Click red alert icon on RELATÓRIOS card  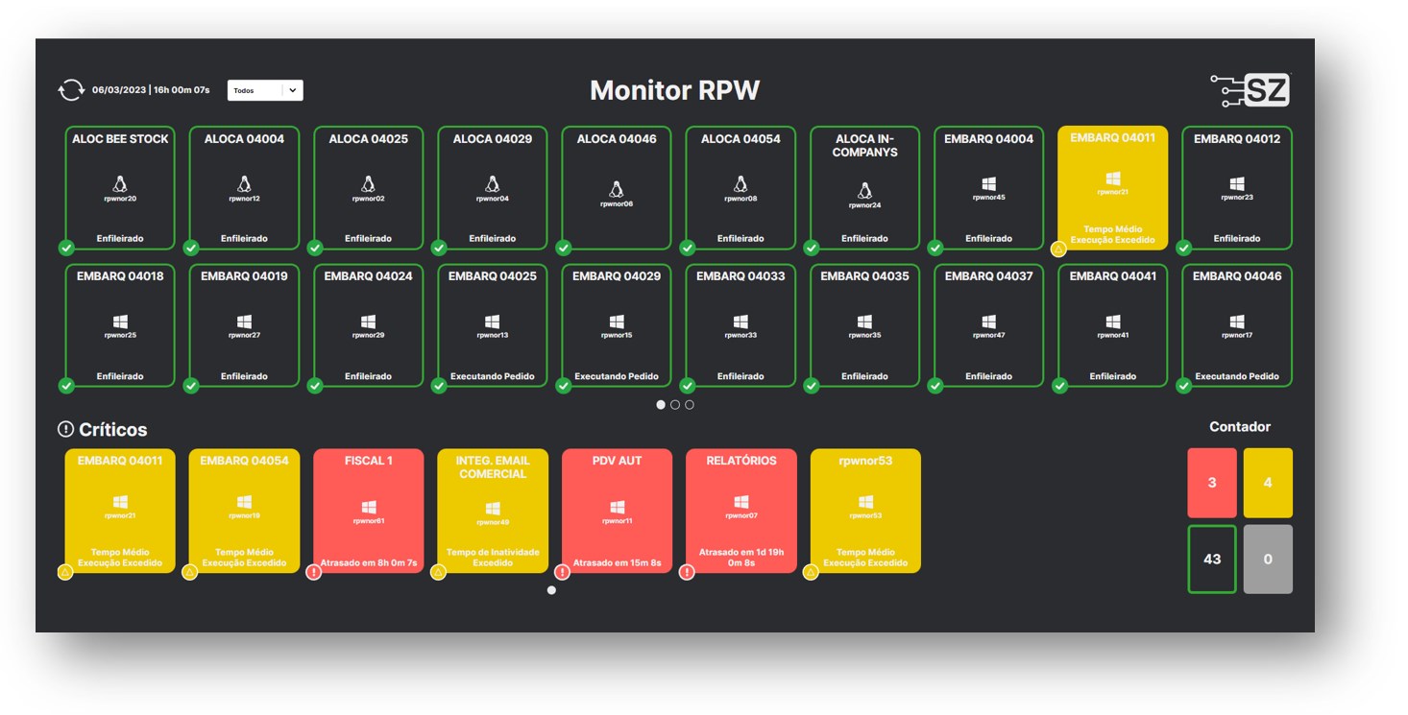click(x=687, y=572)
